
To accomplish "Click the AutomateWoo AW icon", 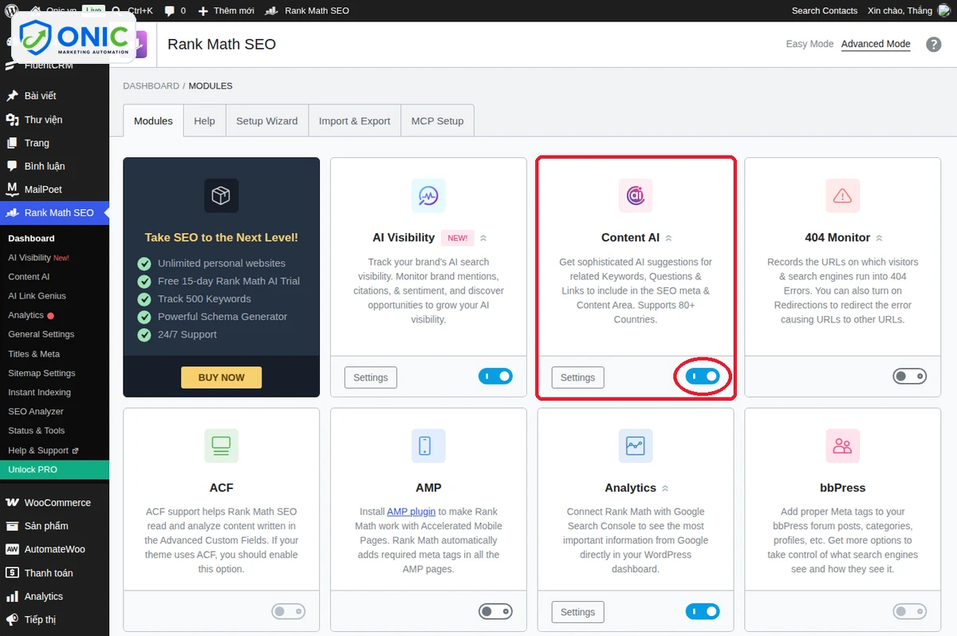I will click(12, 549).
